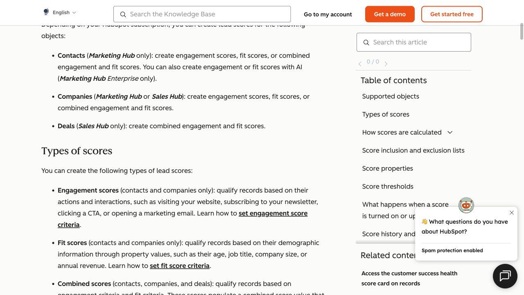
Task: Click the 0 / 0 result counter
Action: coord(373,62)
